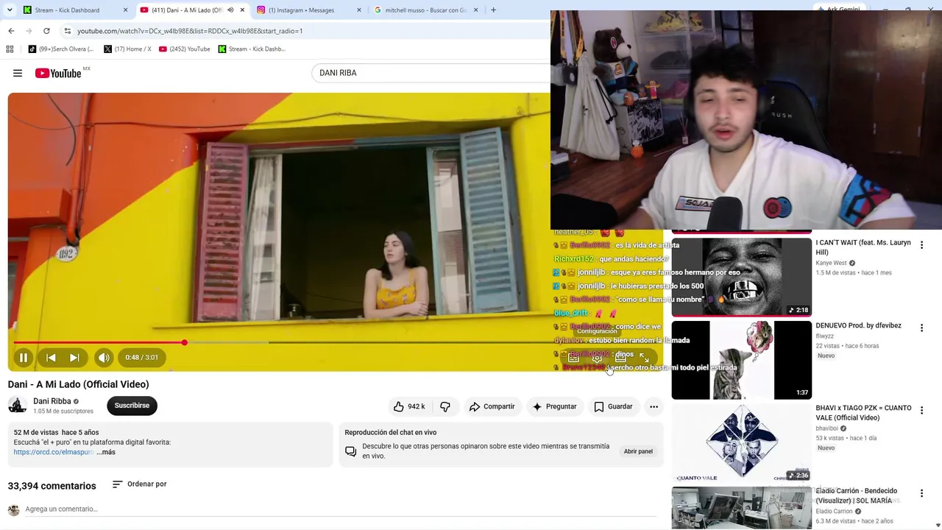Image resolution: width=942 pixels, height=530 pixels.
Task: Reload the current page
Action: click(46, 31)
